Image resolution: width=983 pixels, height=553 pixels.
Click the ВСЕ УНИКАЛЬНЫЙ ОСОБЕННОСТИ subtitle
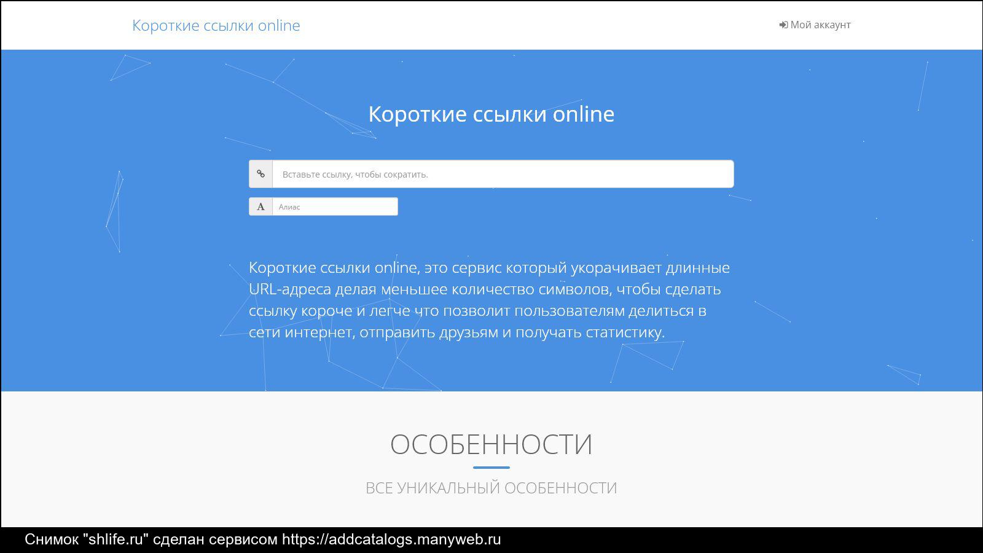pyautogui.click(x=491, y=488)
